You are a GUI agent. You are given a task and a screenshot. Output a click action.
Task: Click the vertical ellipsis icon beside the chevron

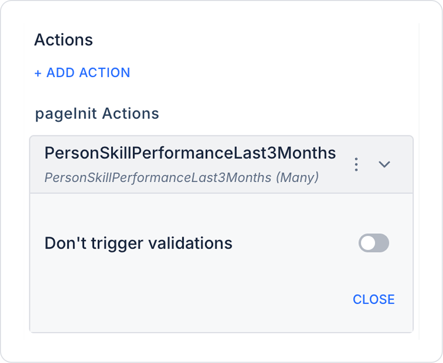coord(356,164)
